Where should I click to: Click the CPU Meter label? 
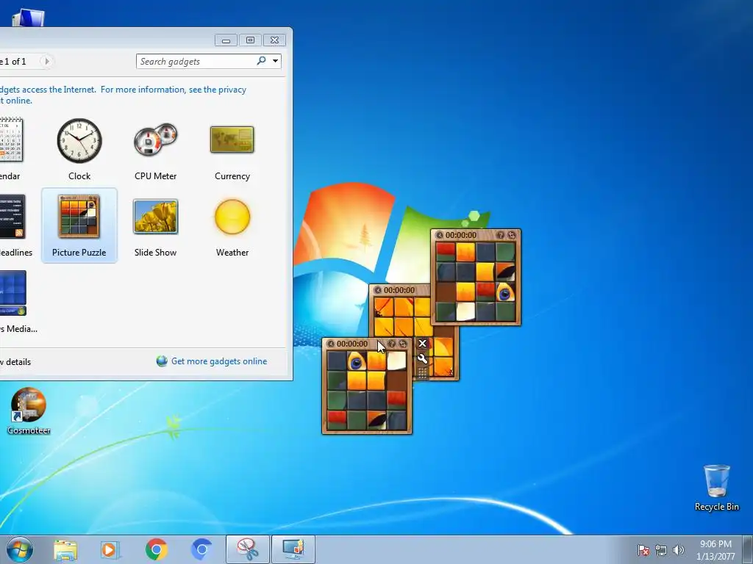click(156, 176)
